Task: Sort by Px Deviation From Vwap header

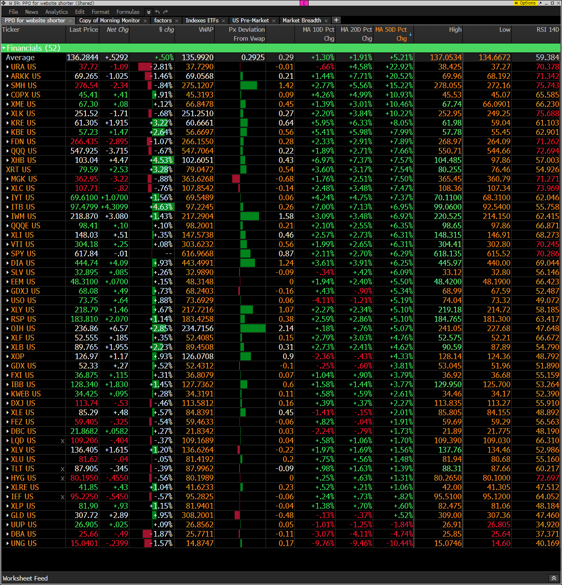Action: click(x=240, y=34)
